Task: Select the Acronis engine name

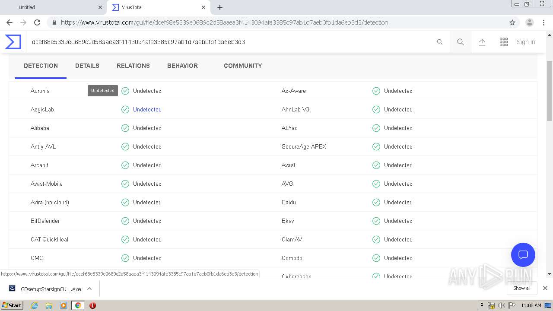Action: pos(40,91)
